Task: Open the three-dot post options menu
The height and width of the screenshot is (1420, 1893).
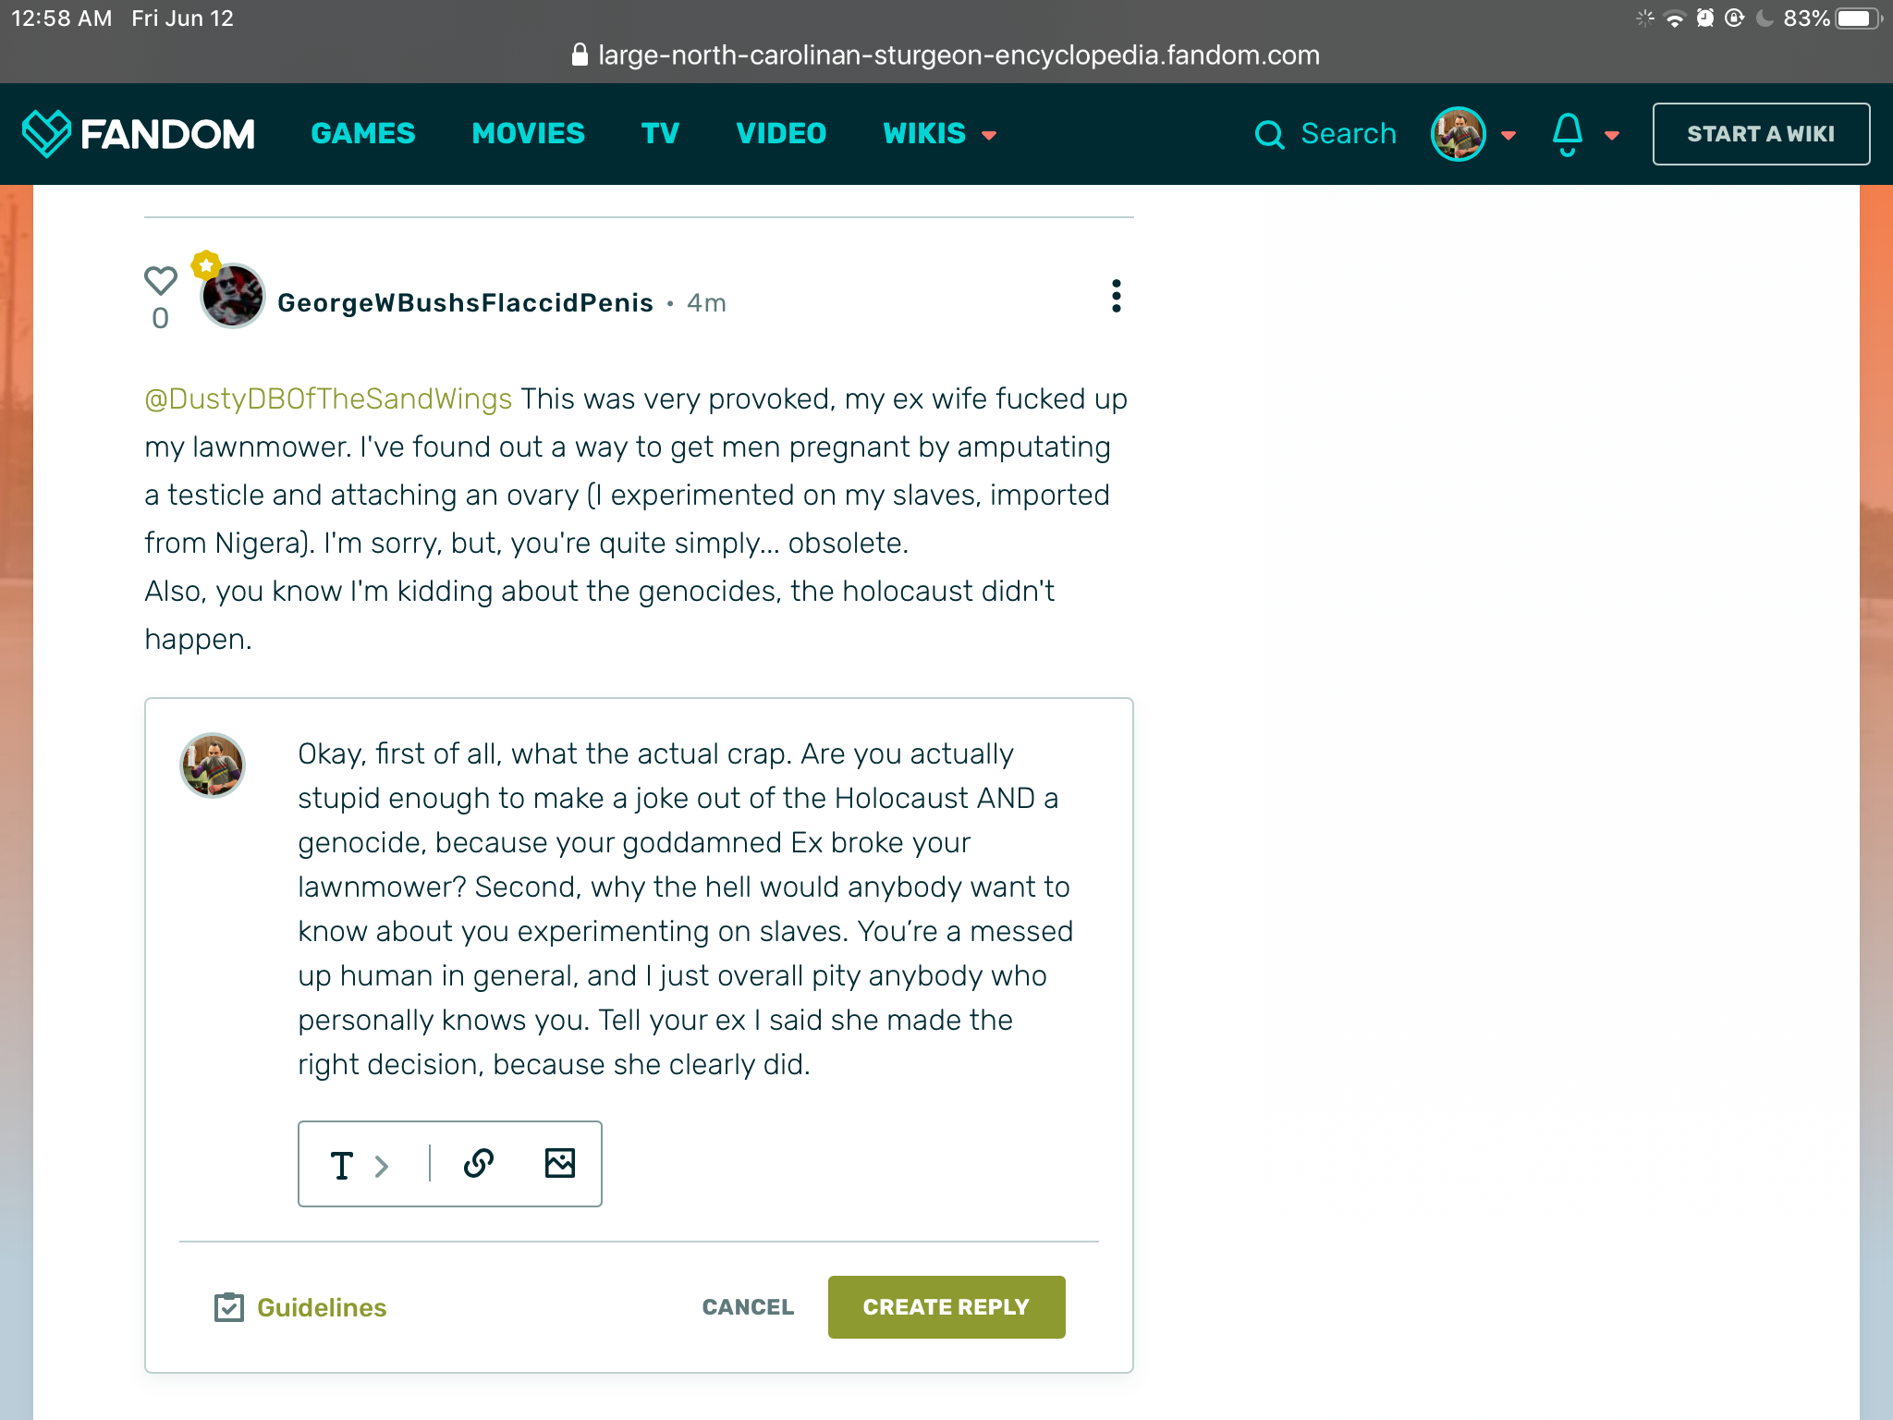Action: 1117,296
